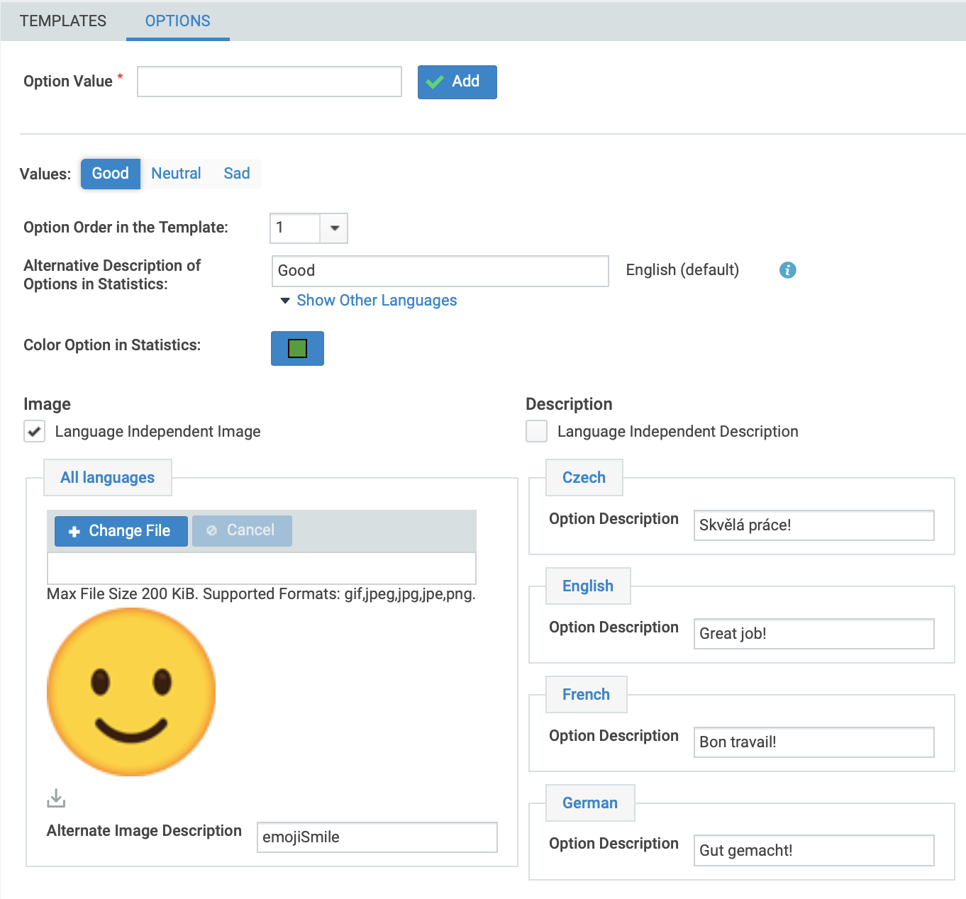The image size is (966, 899).
Task: Click the French language heading
Action: pyautogui.click(x=587, y=695)
